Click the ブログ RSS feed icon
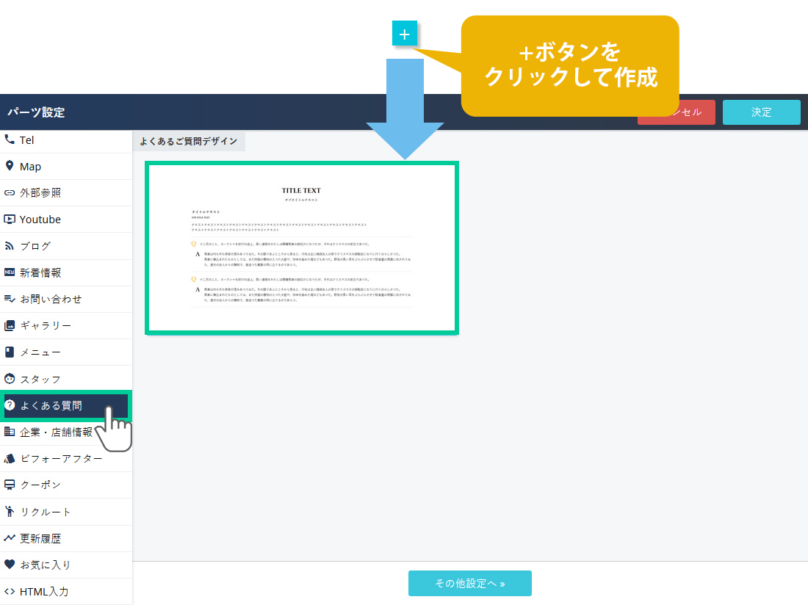This screenshot has width=808, height=605. pos(10,246)
